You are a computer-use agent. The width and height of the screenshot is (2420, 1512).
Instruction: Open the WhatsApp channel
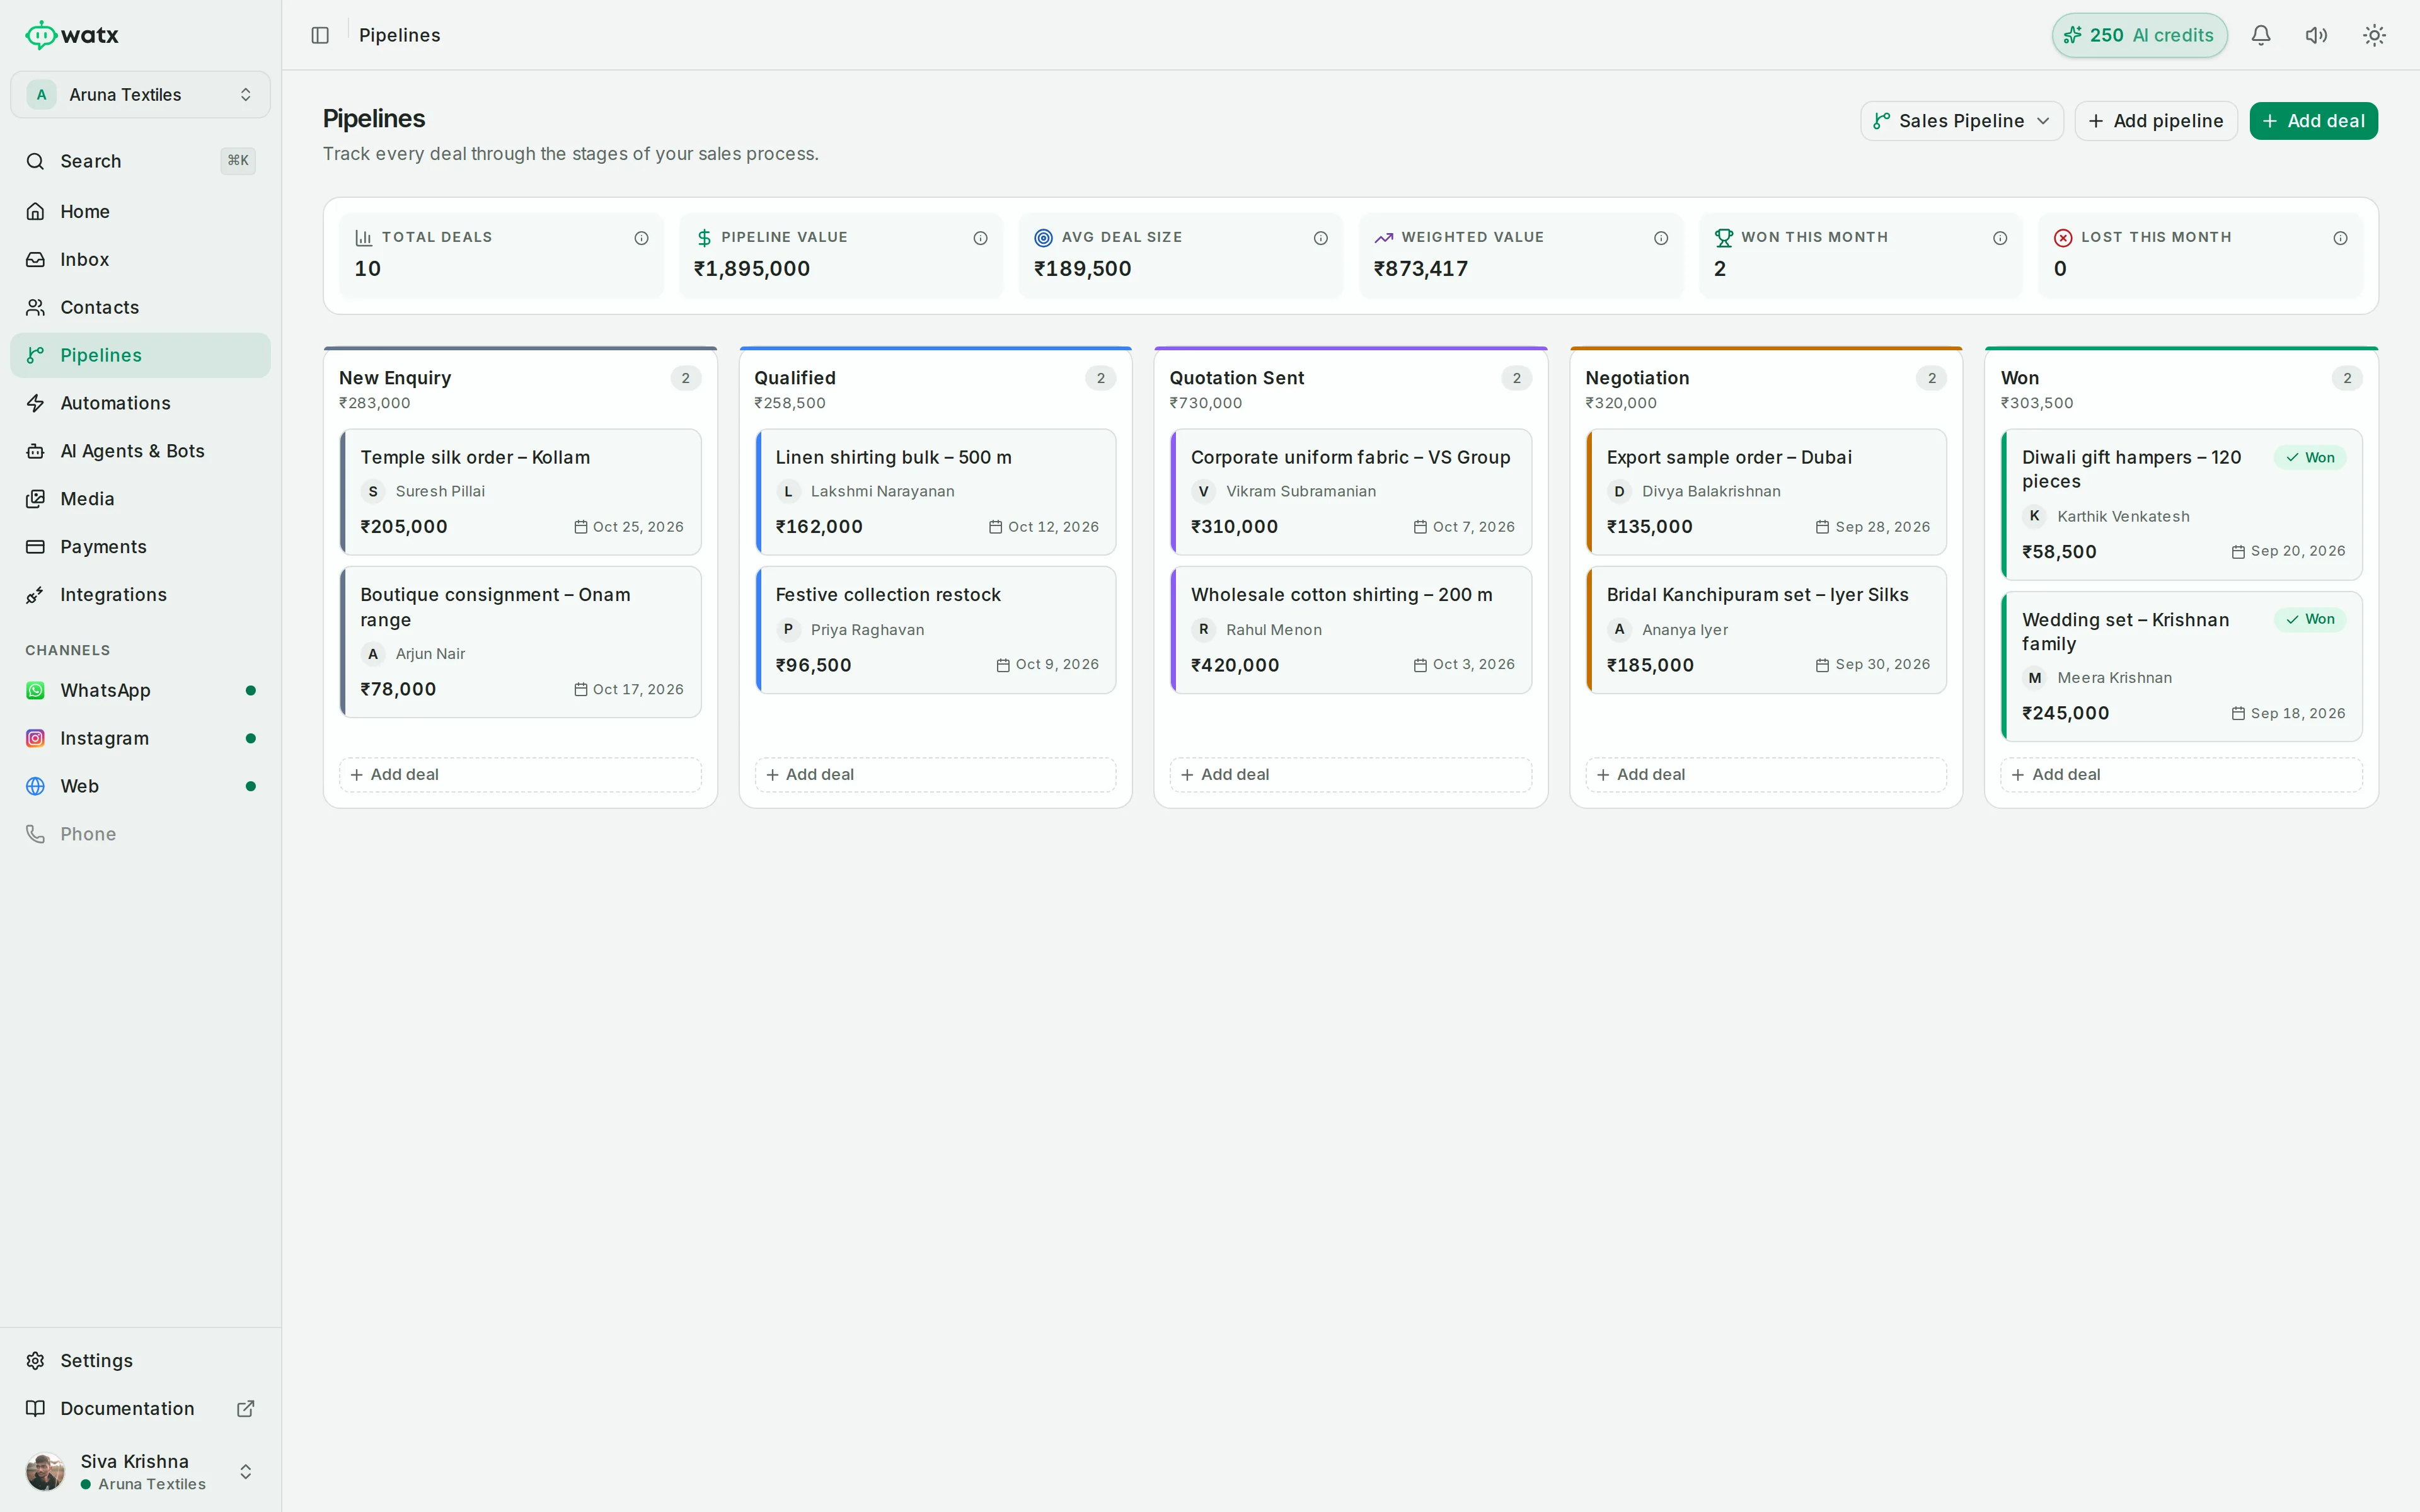pos(140,690)
